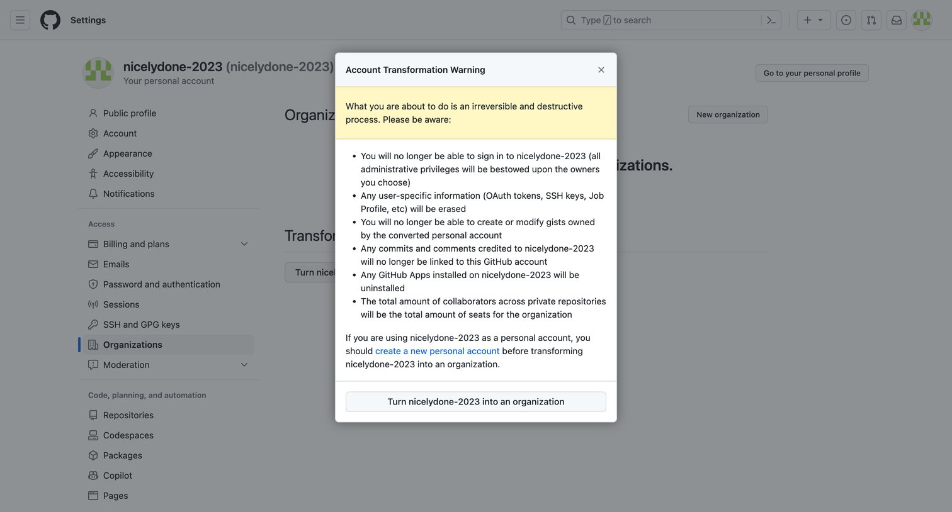The image size is (952, 512).
Task: Follow the create a new personal account link
Action: tap(438, 351)
